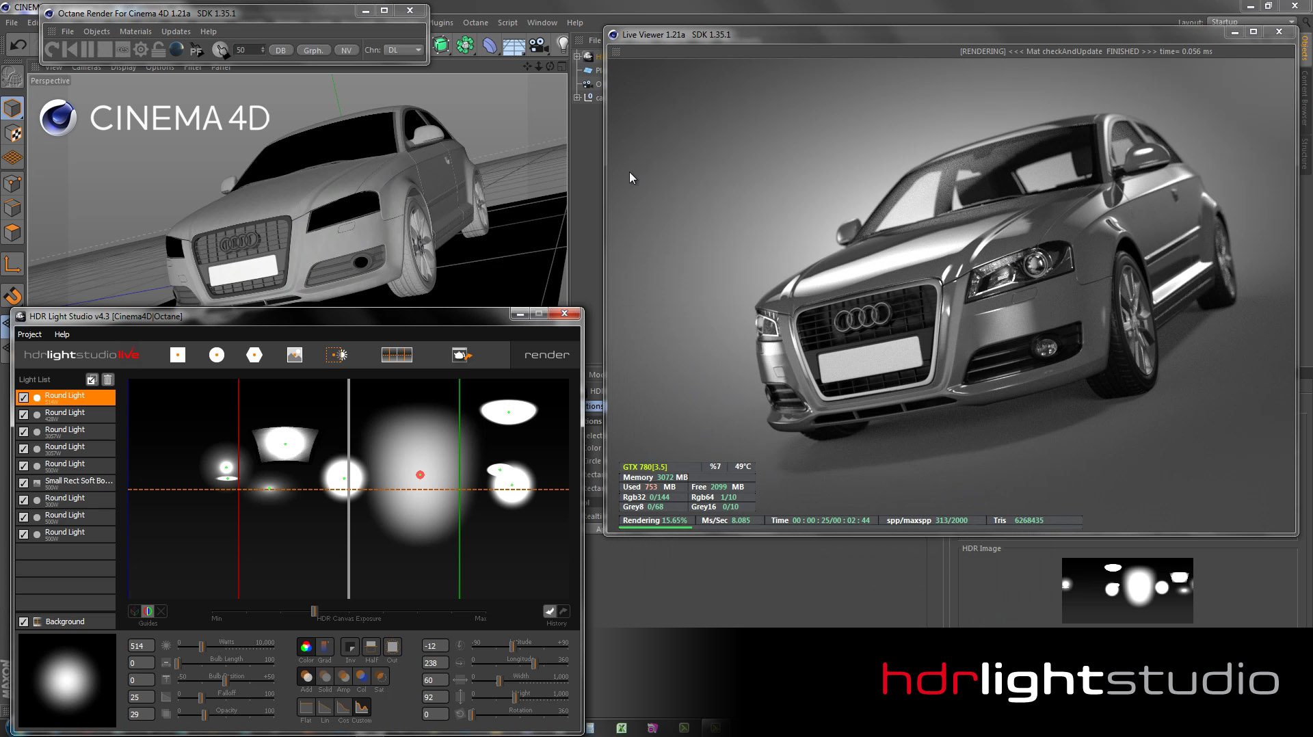Disable the Small Rect Soft Box light

pos(24,483)
